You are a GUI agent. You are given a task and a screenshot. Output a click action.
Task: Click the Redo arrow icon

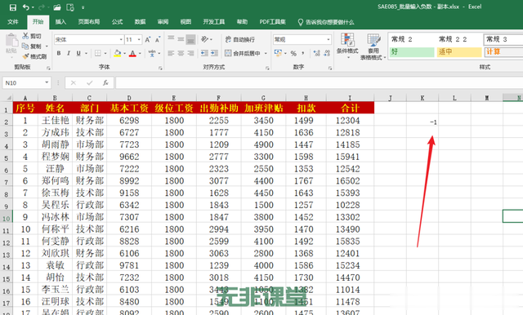[42, 7]
